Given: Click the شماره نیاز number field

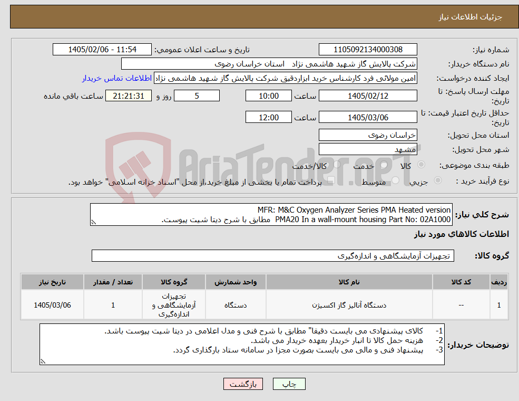Looking at the screenshot, I should click(368, 50).
